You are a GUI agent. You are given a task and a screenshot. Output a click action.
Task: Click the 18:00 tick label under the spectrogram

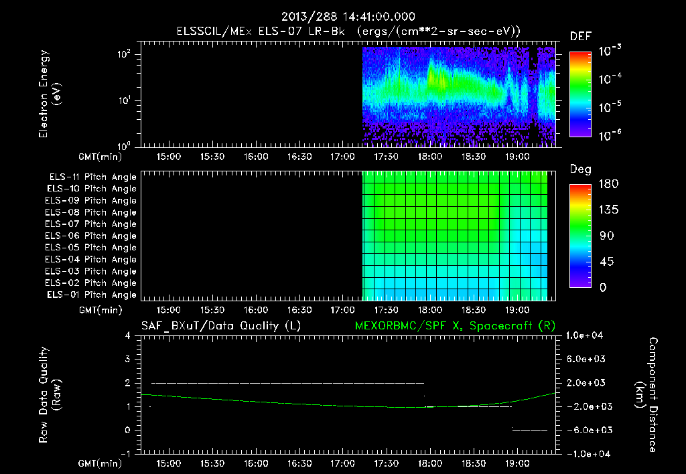click(x=429, y=157)
